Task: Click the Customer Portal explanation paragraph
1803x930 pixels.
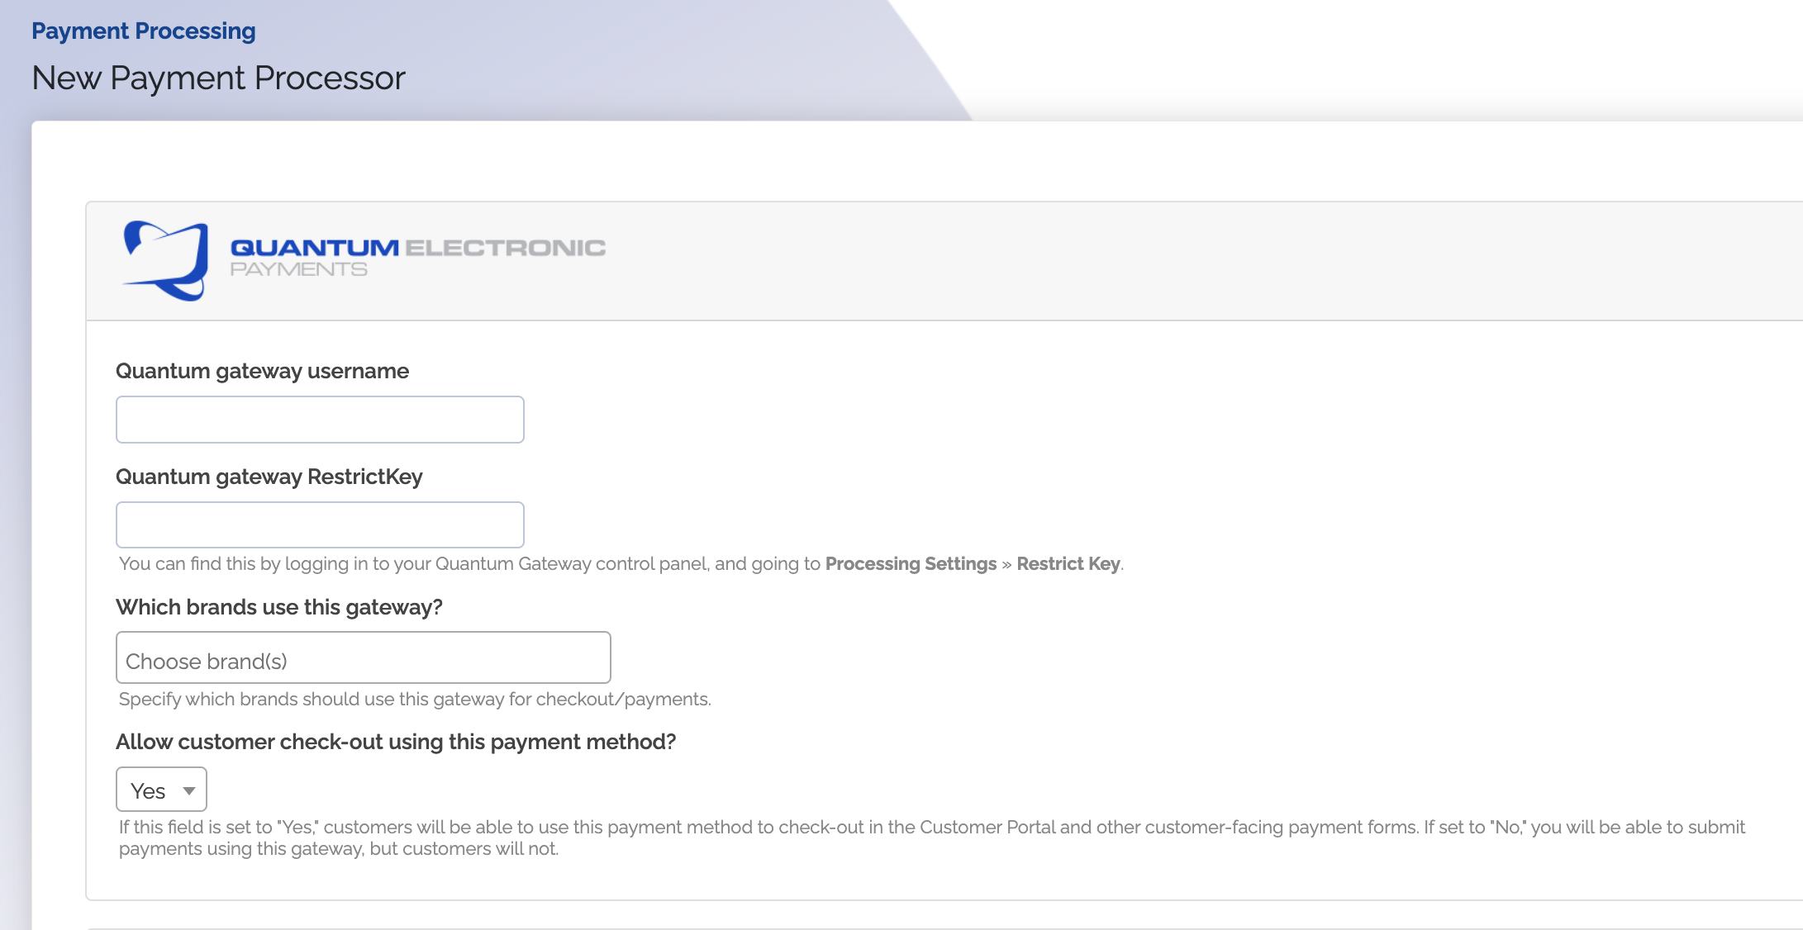Action: click(909, 836)
